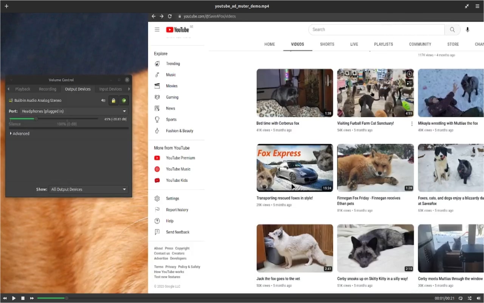
Task: Reload the browser page
Action: [170, 16]
